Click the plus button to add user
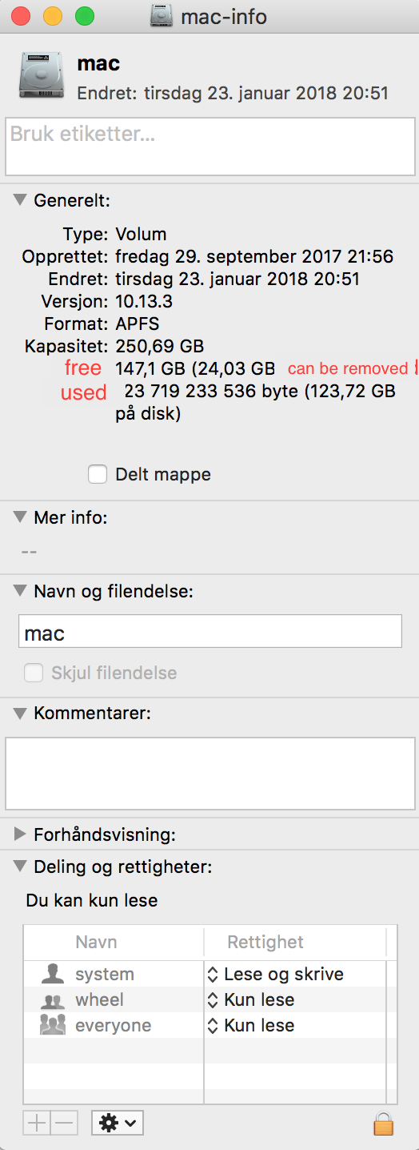 (37, 1123)
